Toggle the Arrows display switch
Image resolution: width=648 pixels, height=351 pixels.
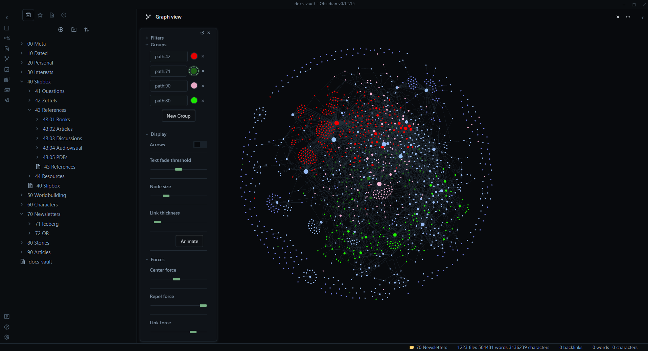click(200, 145)
